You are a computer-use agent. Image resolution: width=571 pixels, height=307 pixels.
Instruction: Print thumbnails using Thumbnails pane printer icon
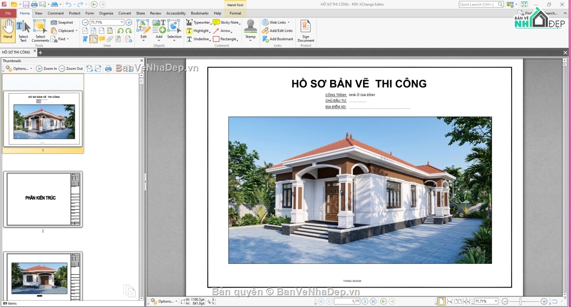pos(108,68)
